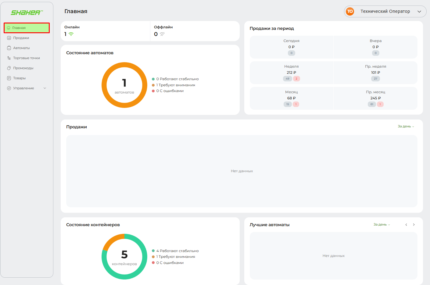The image size is (430, 285).
Task: Open За день dropdown in Лучшие автоматы
Action: (382, 224)
